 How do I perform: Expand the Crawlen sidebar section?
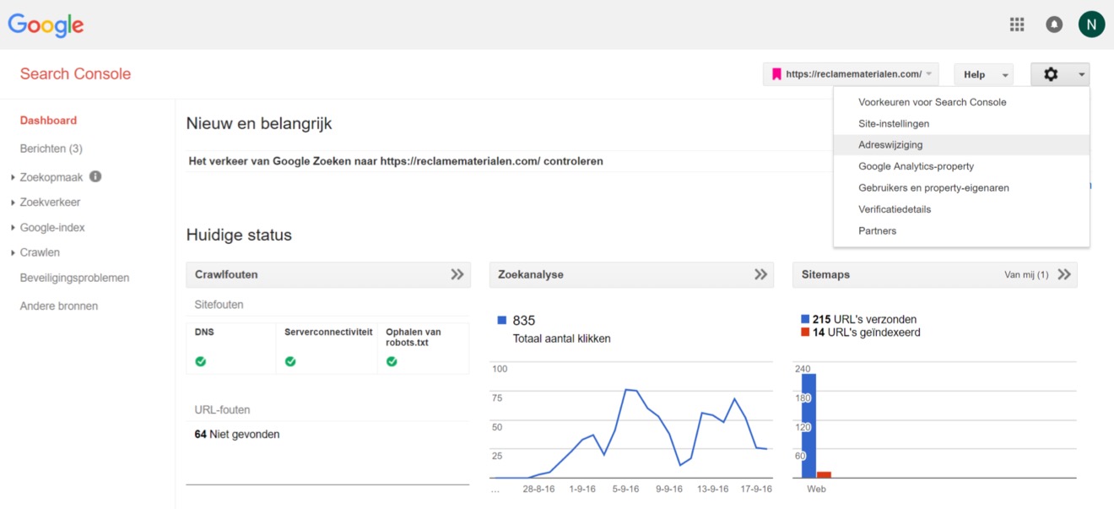pos(40,252)
